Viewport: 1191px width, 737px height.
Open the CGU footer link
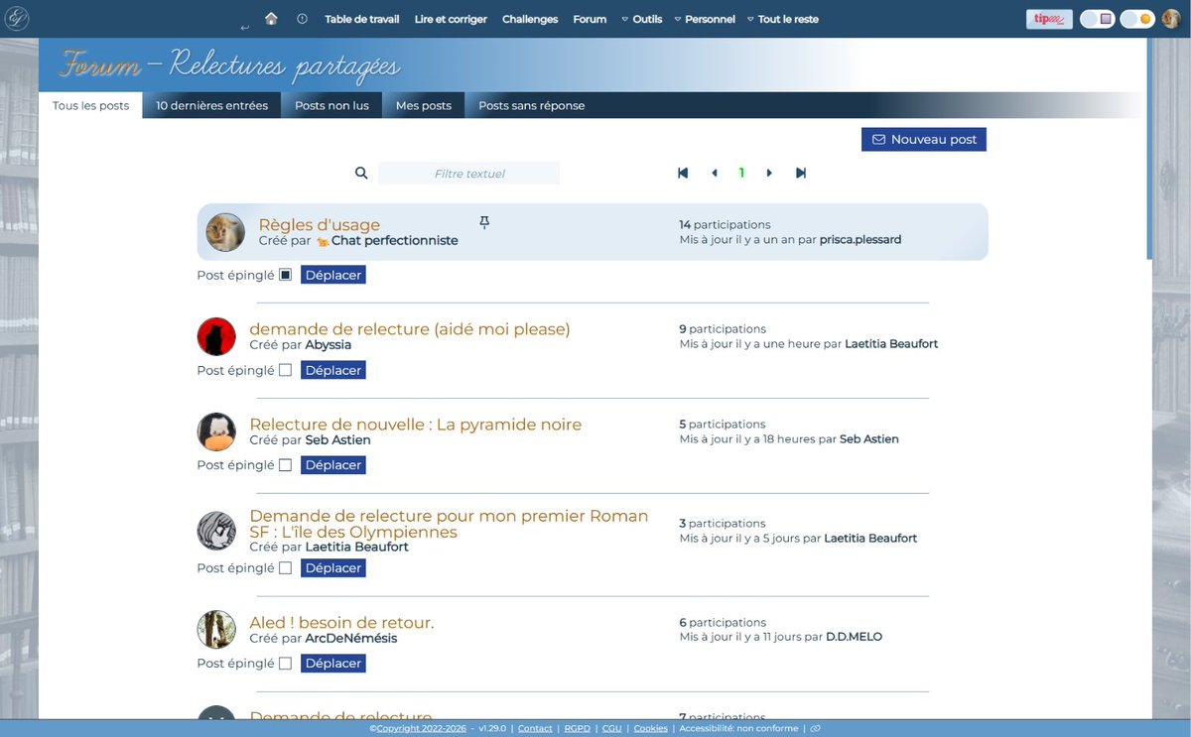612,728
